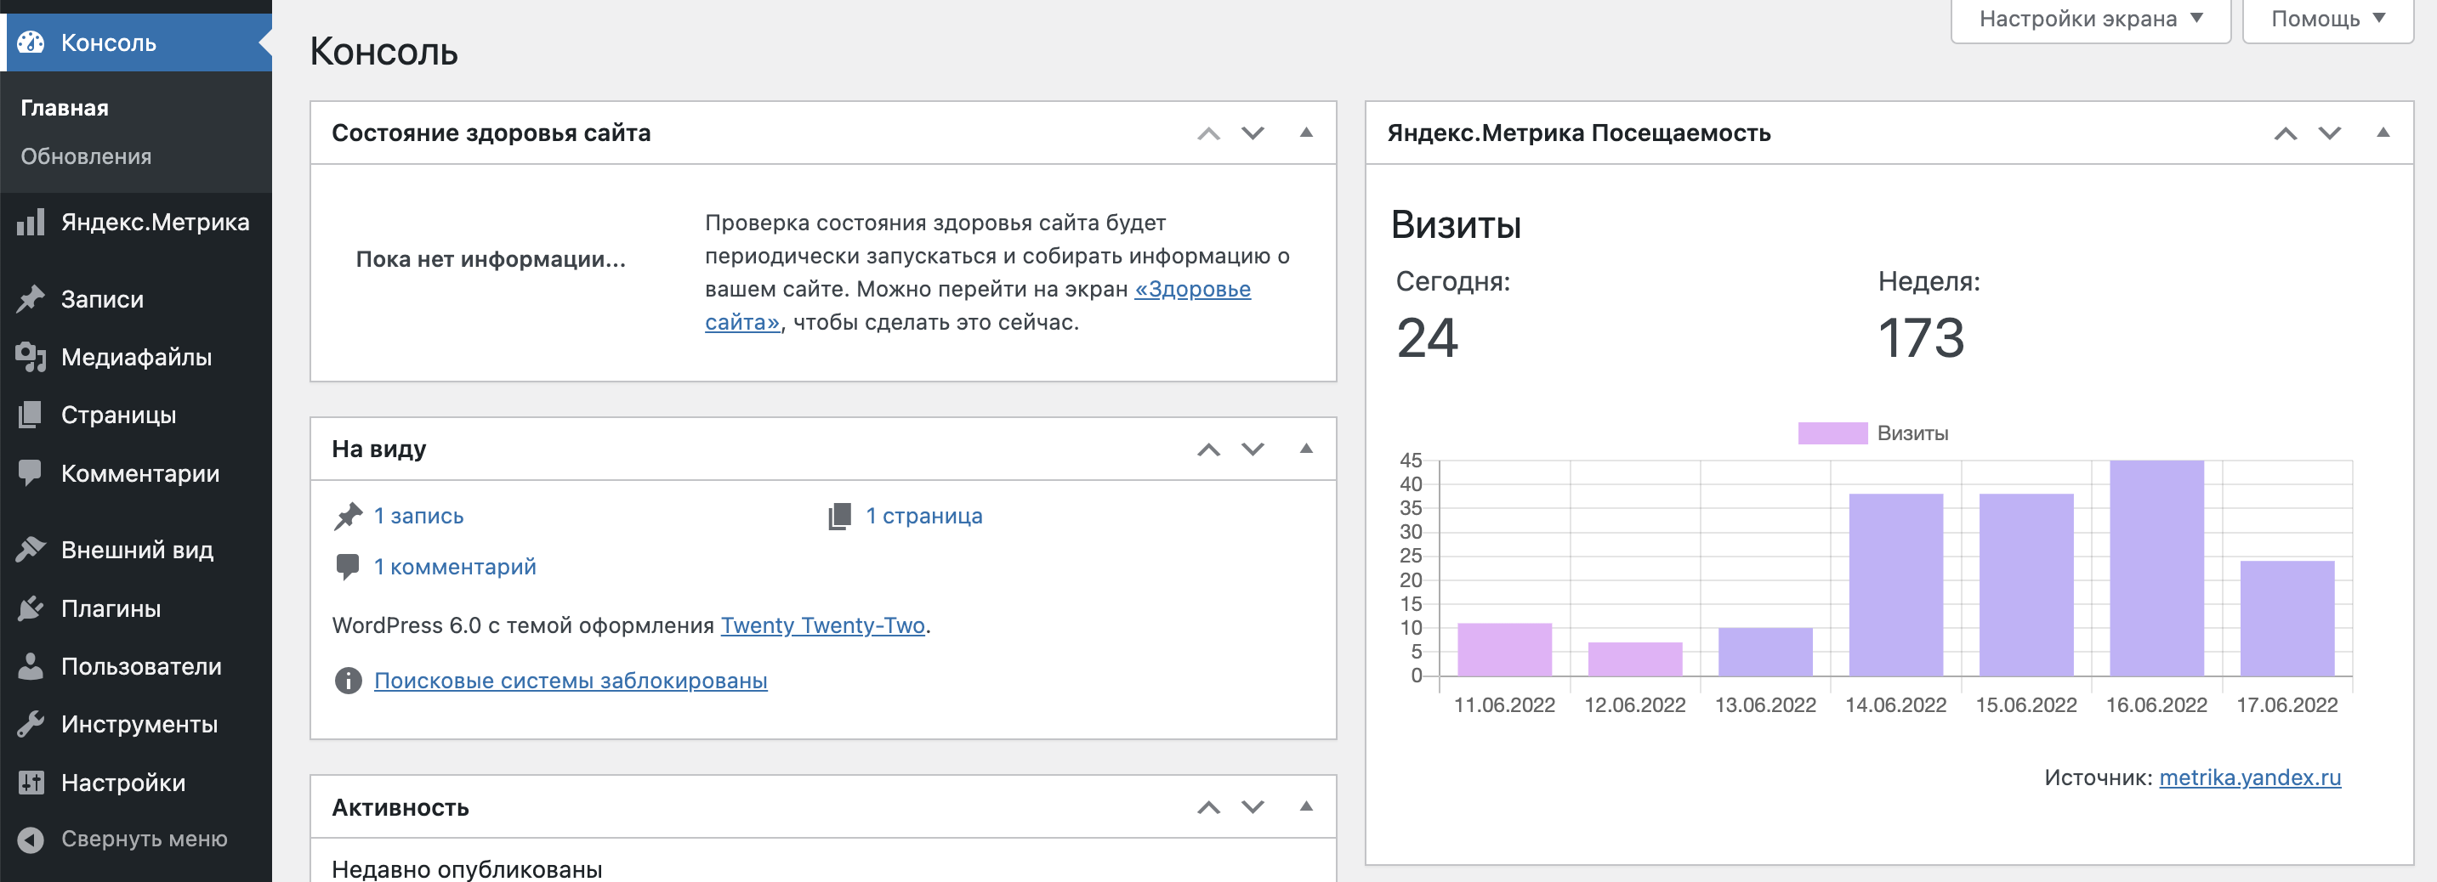Click the Страницы pages icon in sidebar
Screen dimensions: 2437x882
tap(31, 415)
